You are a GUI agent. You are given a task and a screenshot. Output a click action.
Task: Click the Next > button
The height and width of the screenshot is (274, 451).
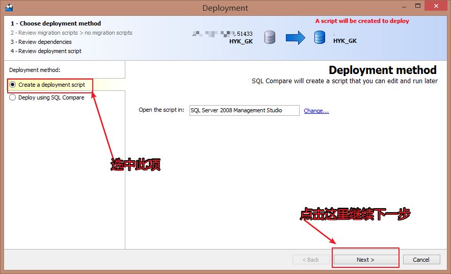[365, 260]
